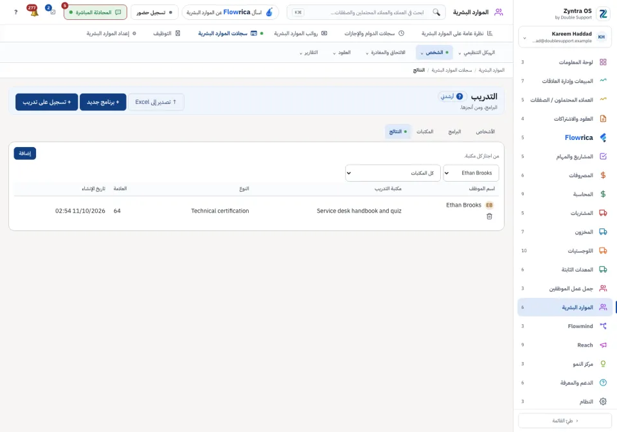
Task: Open Inventory (المخزون) sidebar icon
Action: click(x=603, y=232)
